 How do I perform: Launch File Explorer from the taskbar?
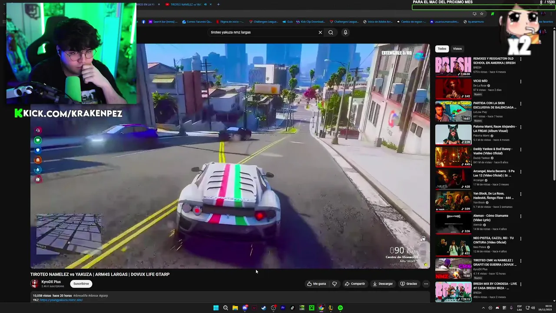[x=235, y=308]
